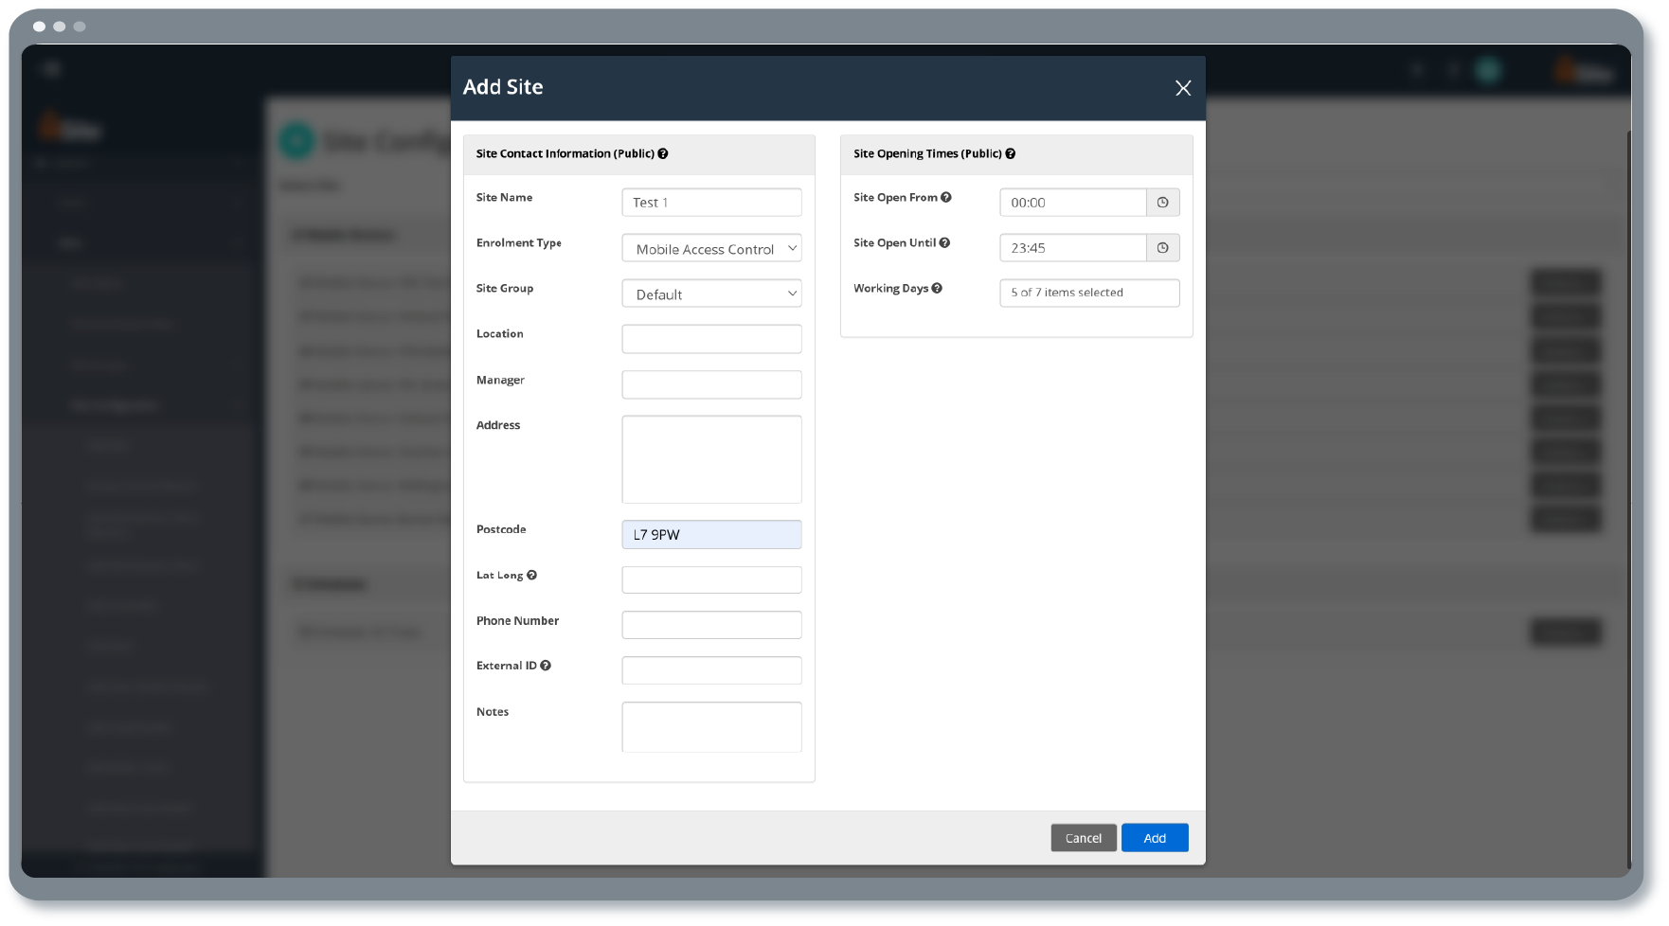Click the Add button to save the site
This screenshot has height=926, width=1669.
click(x=1155, y=837)
